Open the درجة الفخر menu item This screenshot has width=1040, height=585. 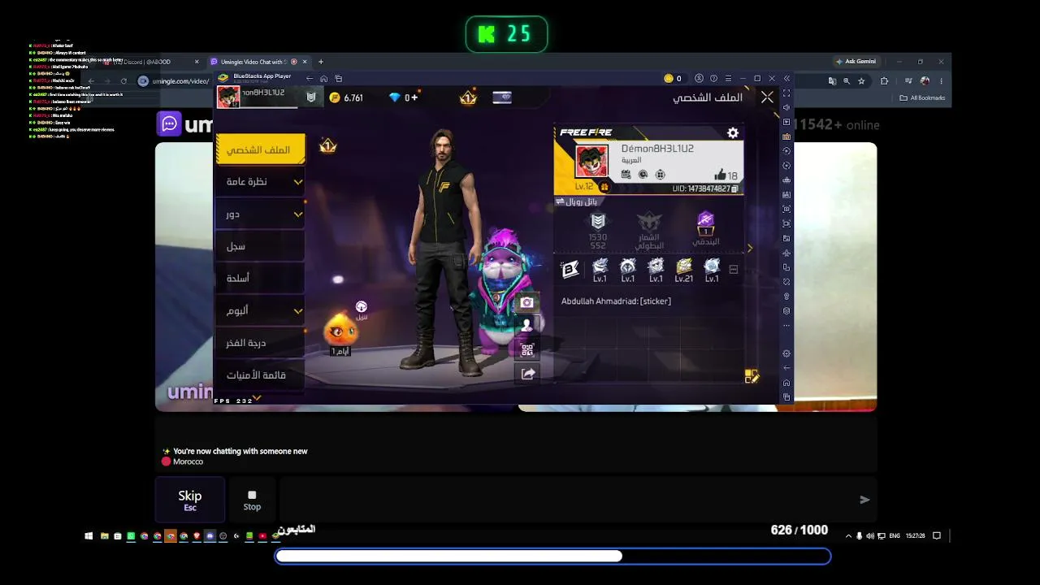tap(260, 343)
